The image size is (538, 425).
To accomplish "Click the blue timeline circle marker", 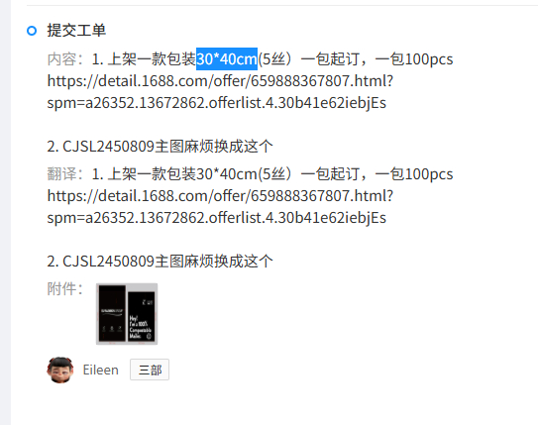I will pyautogui.click(x=32, y=31).
